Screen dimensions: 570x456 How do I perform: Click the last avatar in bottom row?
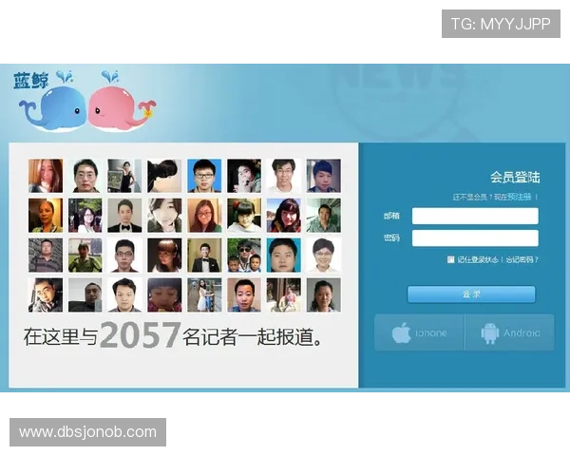(x=323, y=295)
